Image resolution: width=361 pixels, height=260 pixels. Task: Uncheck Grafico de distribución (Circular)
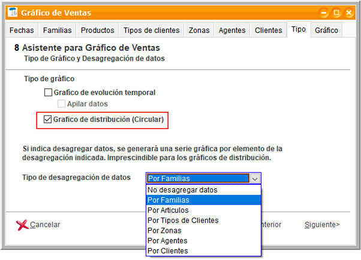[47, 120]
